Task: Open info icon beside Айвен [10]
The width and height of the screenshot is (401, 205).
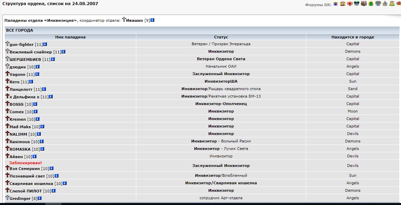Action: (35, 156)
